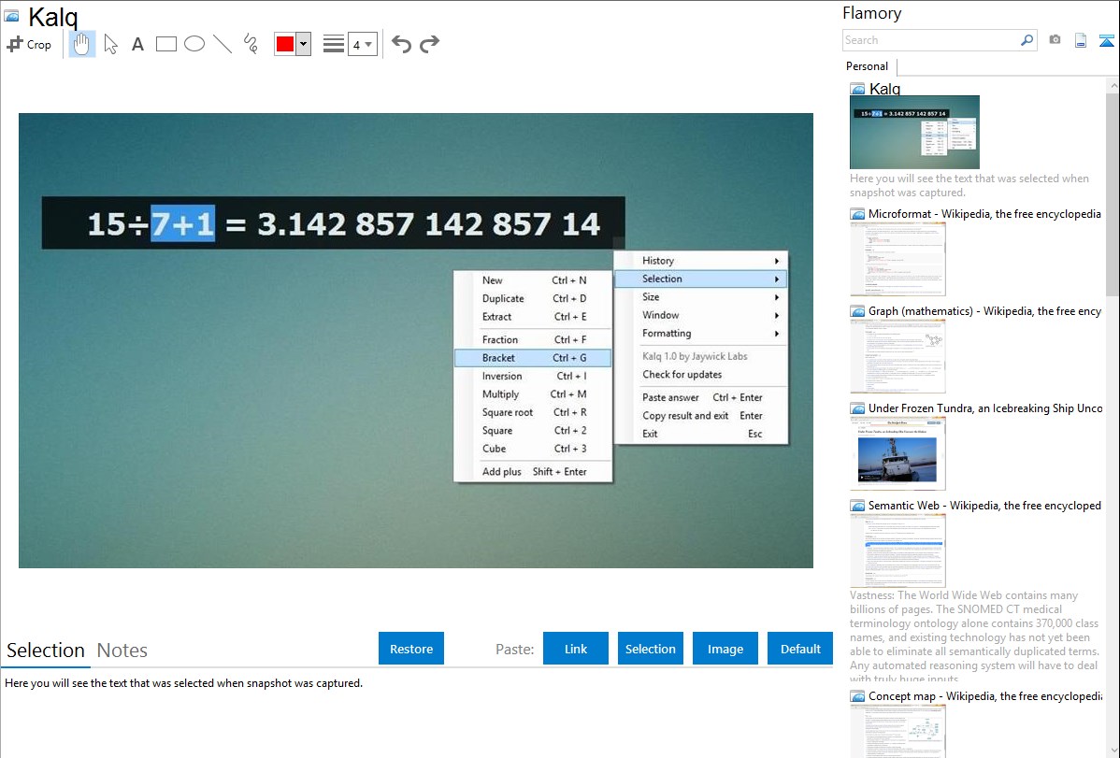Click the icon beside Microformat title
This screenshot has width=1120, height=758.
coord(857,214)
